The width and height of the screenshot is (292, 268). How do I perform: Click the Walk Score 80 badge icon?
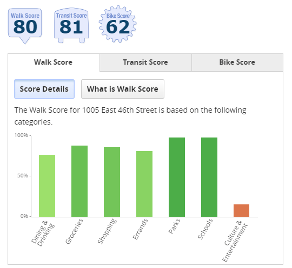click(25, 26)
